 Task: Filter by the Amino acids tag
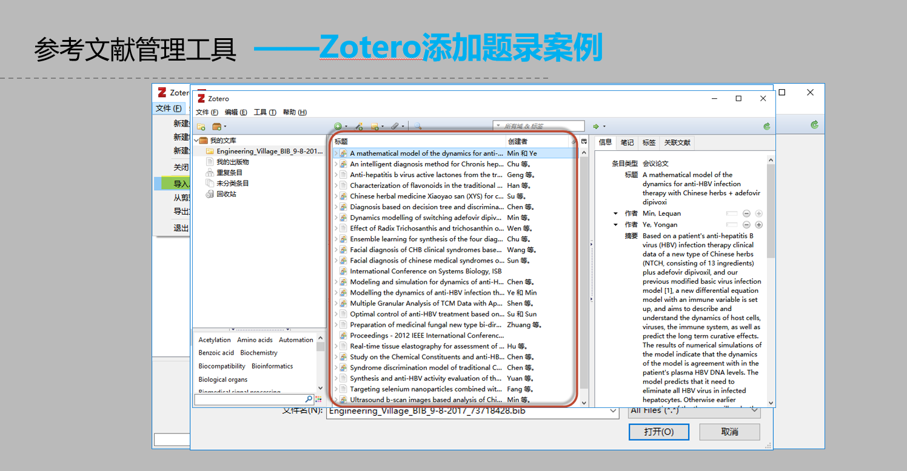[255, 340]
